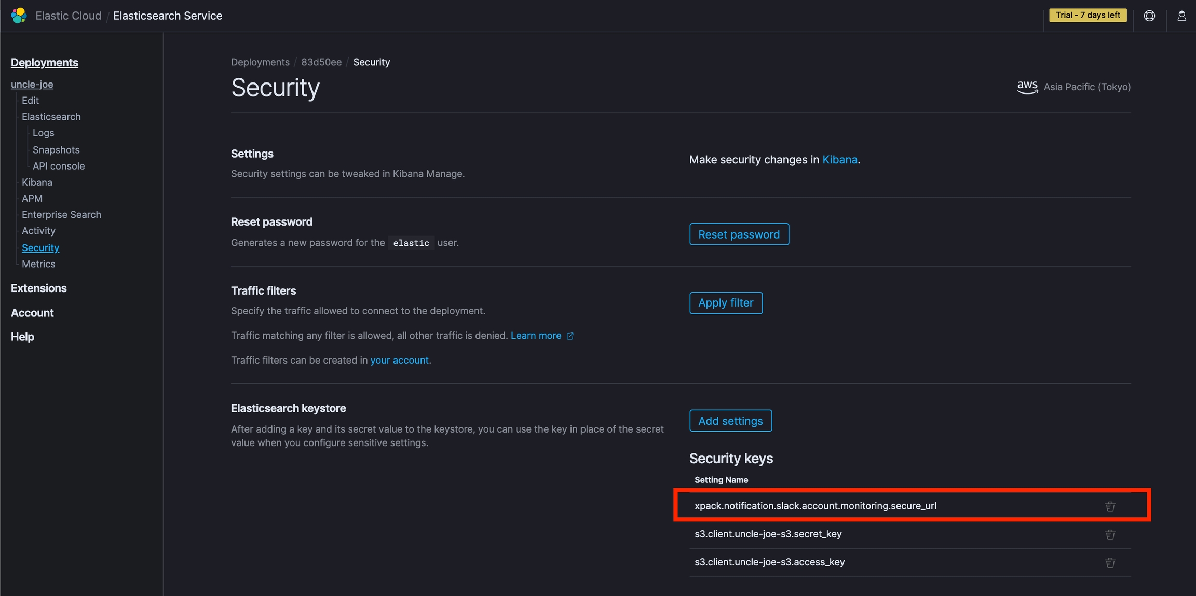Open Extensions in the sidebar
This screenshot has height=596, width=1196.
pos(39,288)
